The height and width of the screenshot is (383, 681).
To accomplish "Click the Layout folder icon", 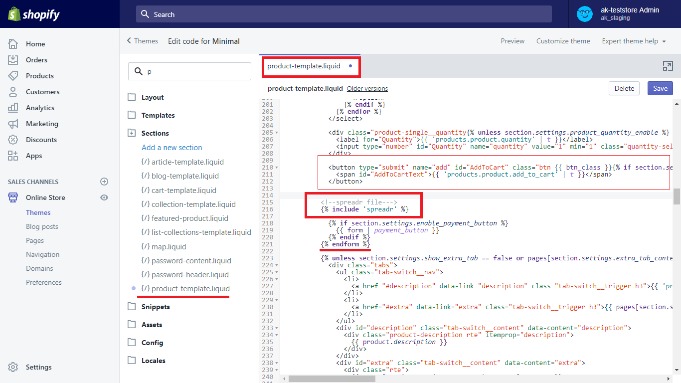I will coord(132,97).
